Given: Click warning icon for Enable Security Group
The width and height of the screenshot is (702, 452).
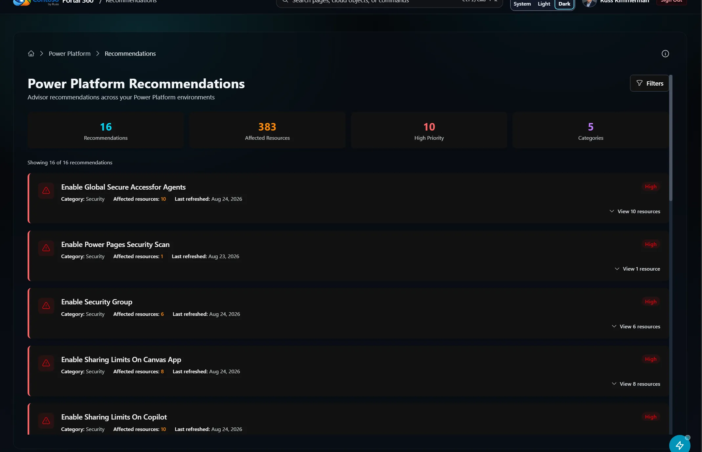Looking at the screenshot, I should click(46, 306).
